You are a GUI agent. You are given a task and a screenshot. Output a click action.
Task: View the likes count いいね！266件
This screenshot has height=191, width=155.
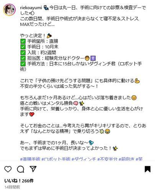click(19, 181)
